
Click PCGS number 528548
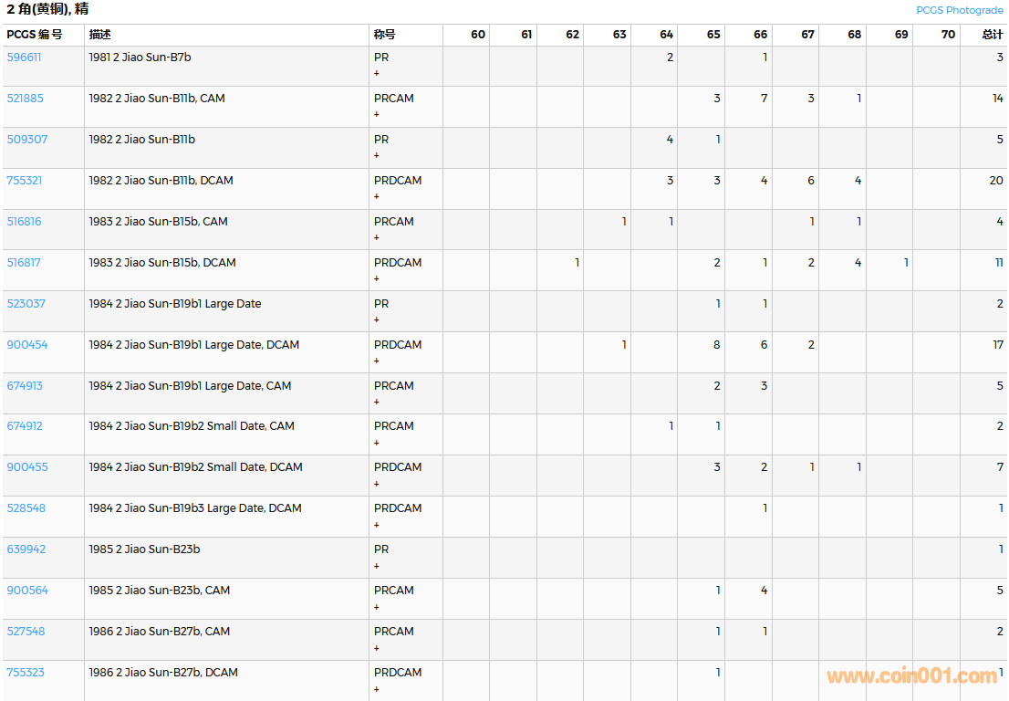coord(26,508)
